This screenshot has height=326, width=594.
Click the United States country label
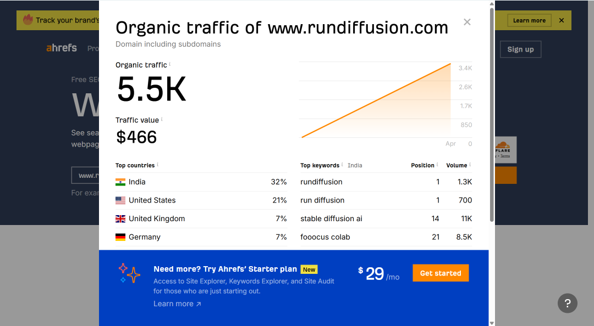point(152,200)
